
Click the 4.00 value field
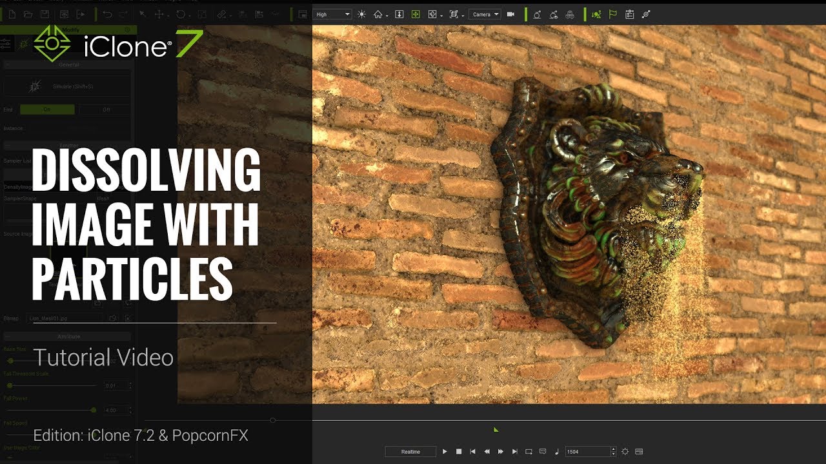[x=116, y=410]
